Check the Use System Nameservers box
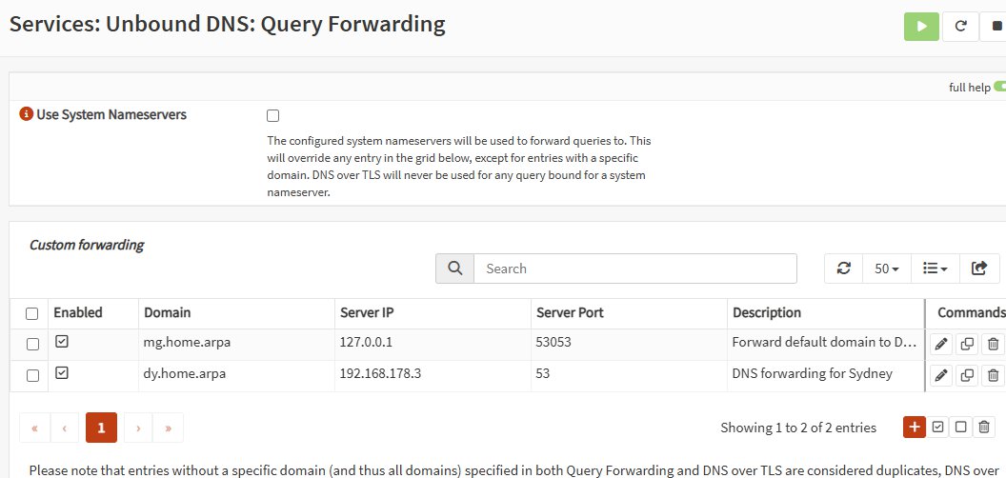 273,116
